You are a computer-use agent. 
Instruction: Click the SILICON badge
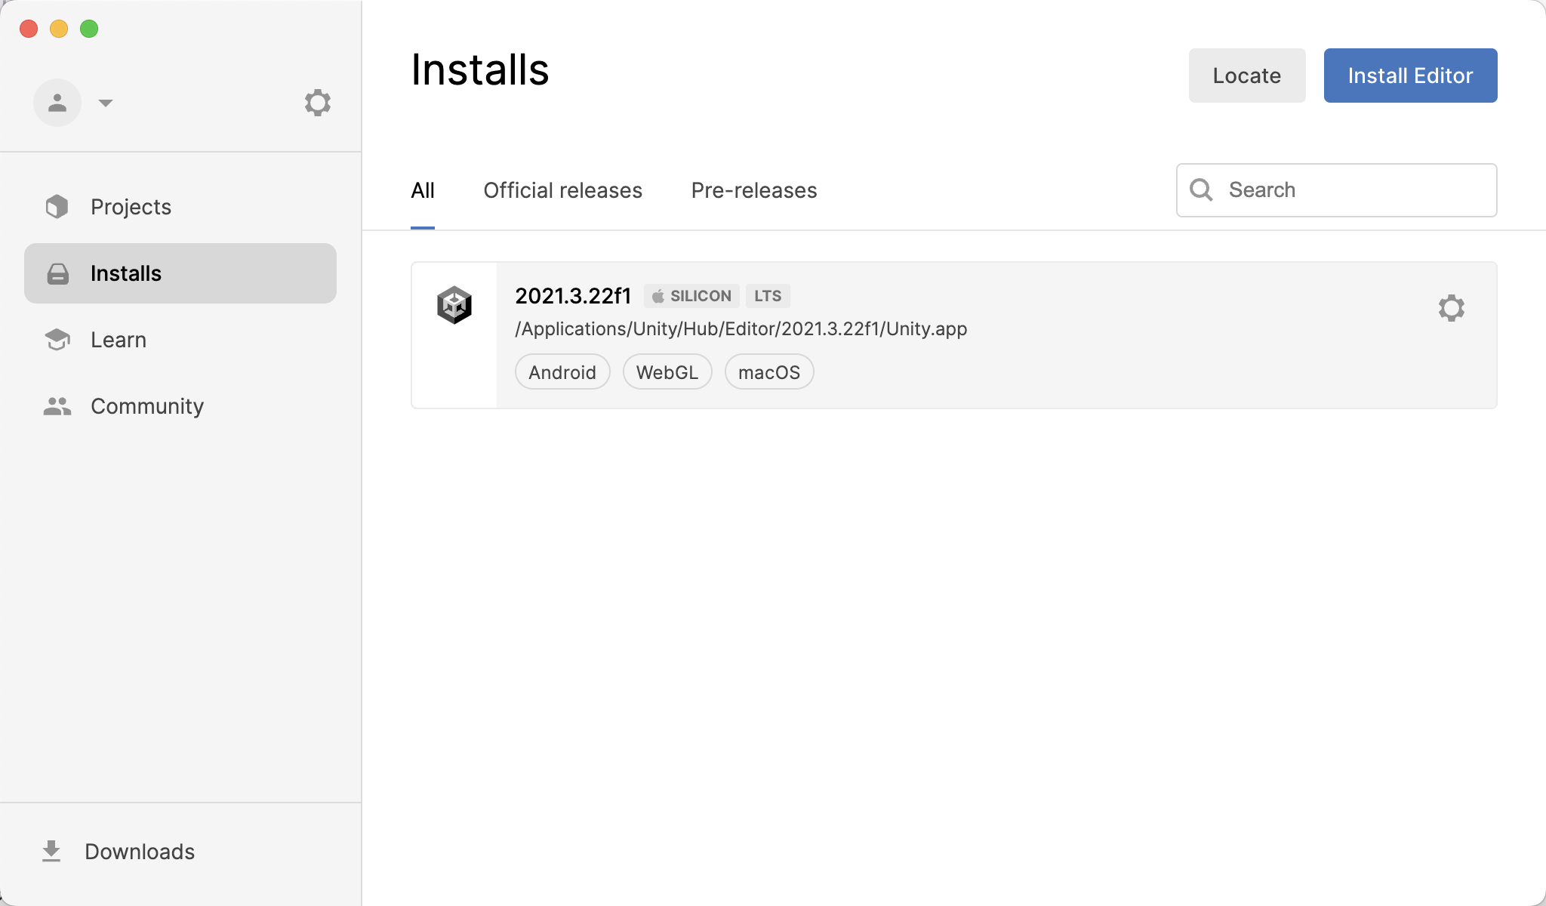(691, 296)
